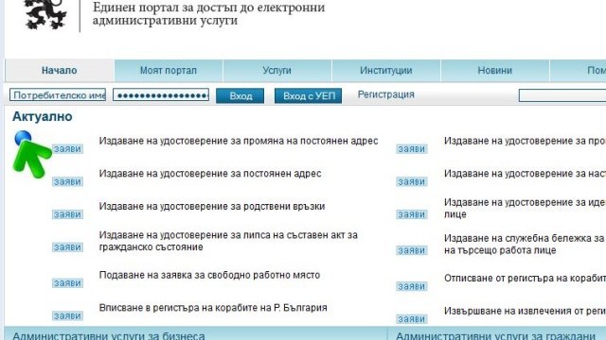Click заяви beside Отписване от регистъра на корабите
The image size is (606, 340).
coord(412,286)
